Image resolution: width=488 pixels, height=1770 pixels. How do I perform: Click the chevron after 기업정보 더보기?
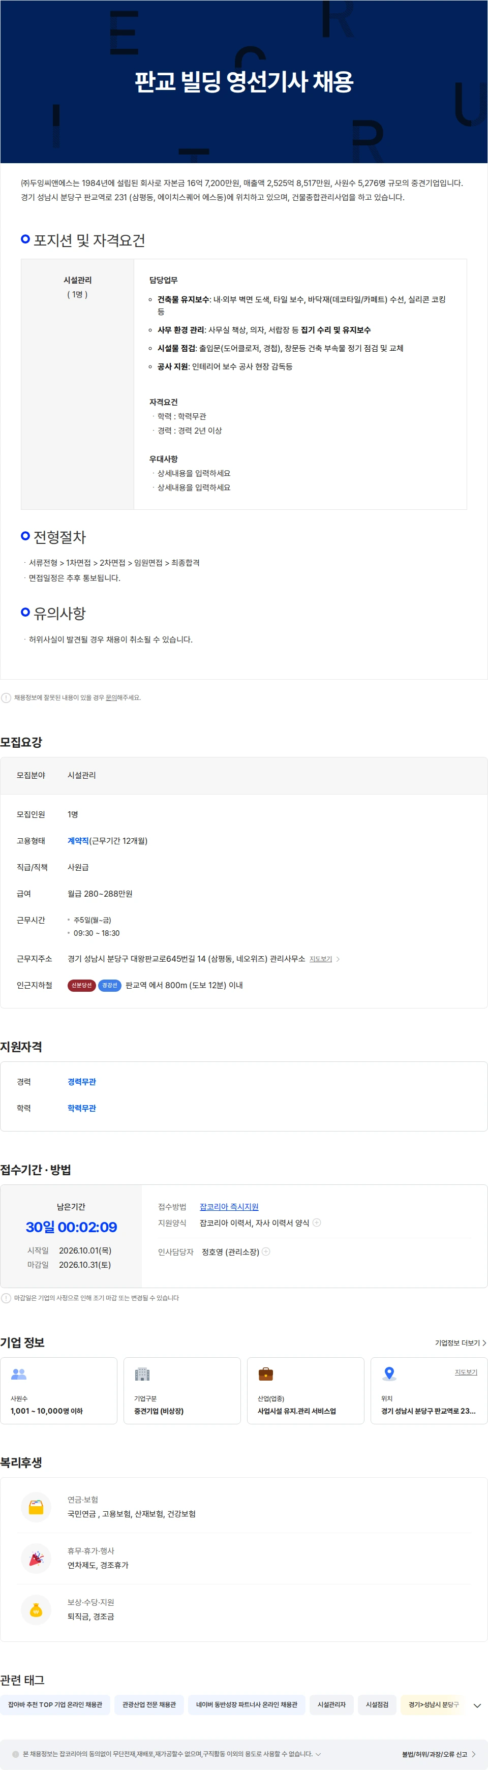[x=484, y=1342]
